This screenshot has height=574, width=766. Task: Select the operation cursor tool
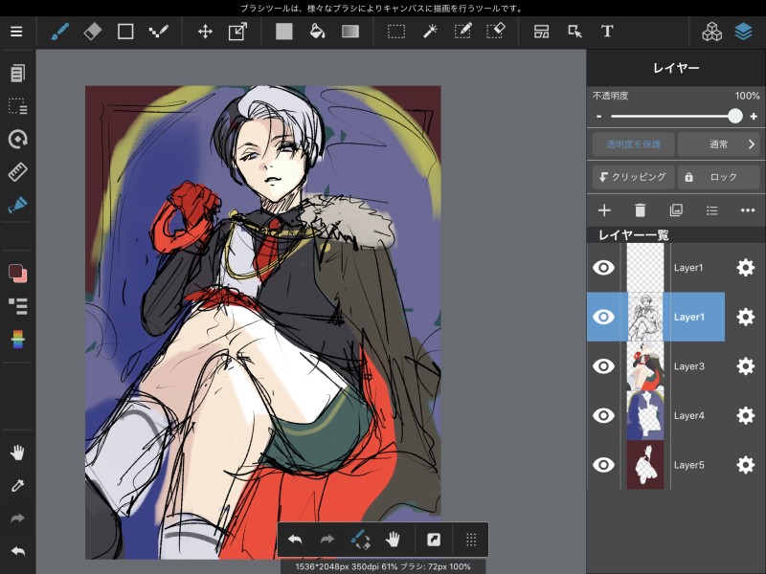pyautogui.click(x=574, y=32)
